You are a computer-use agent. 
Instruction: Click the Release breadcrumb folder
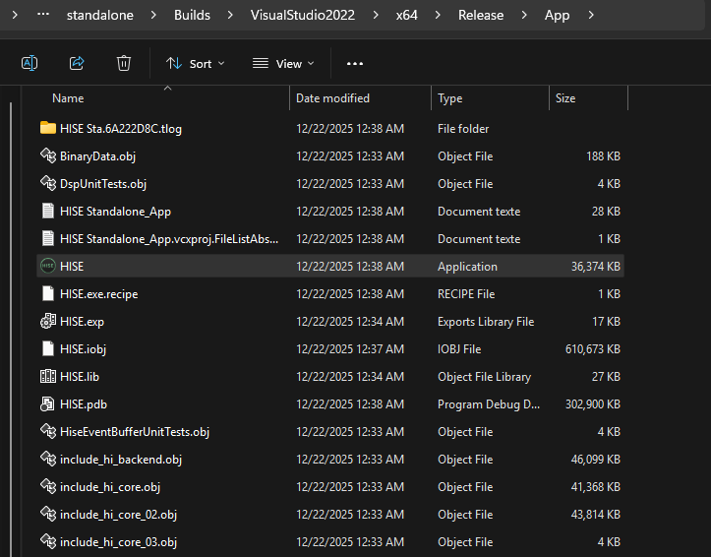(x=480, y=15)
